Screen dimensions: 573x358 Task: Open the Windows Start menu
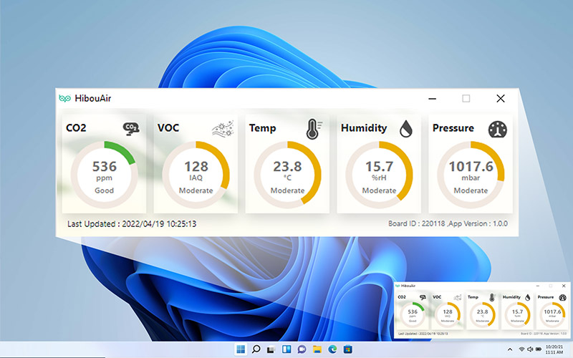[241, 349]
